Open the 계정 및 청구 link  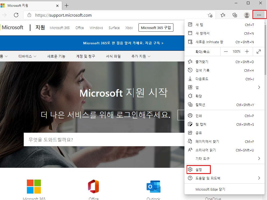[86, 56]
